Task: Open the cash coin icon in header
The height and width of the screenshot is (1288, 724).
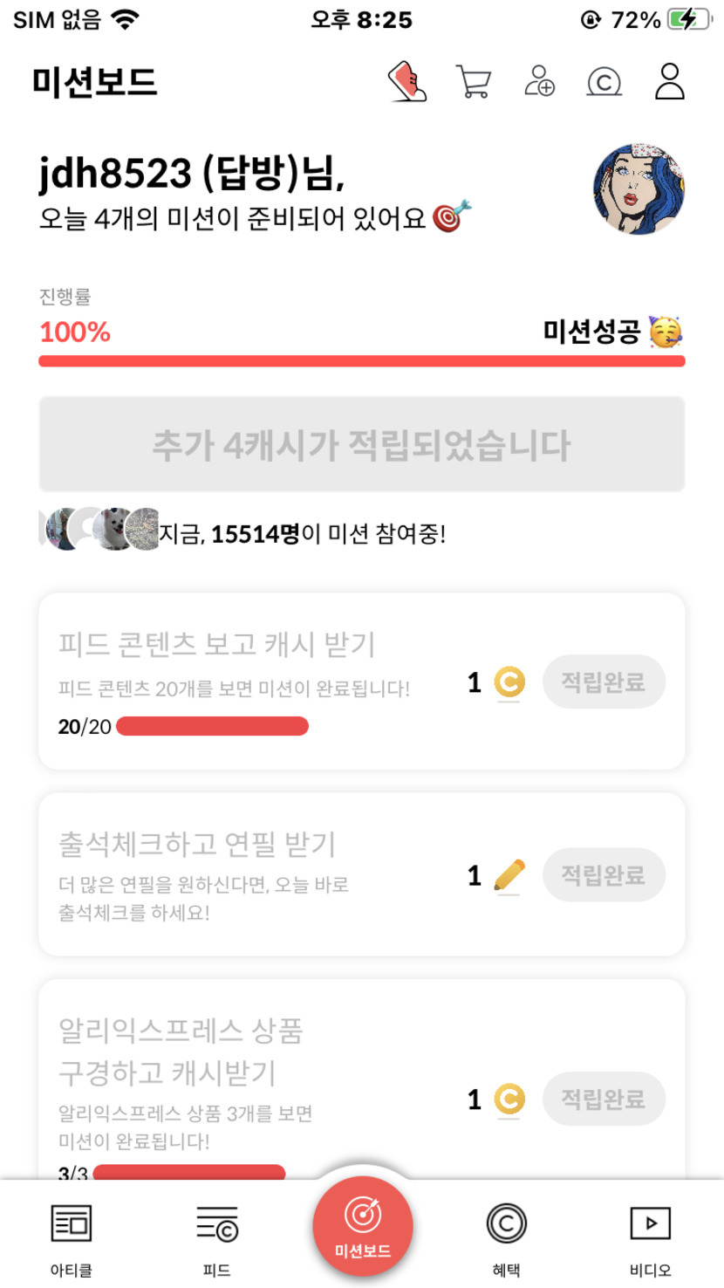Action: click(604, 82)
